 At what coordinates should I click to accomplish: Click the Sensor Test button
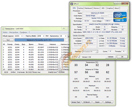[x=76, y=102]
